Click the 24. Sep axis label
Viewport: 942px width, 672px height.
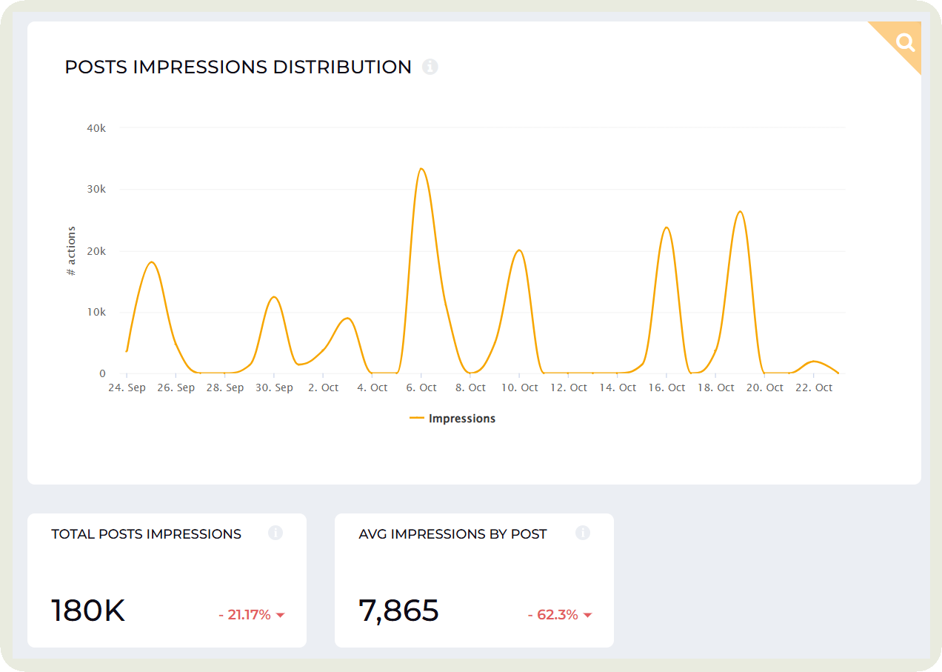click(127, 387)
